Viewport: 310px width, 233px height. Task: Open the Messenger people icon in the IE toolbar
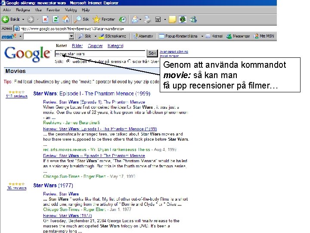point(193,19)
